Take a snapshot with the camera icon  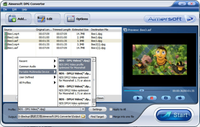coord(166,98)
